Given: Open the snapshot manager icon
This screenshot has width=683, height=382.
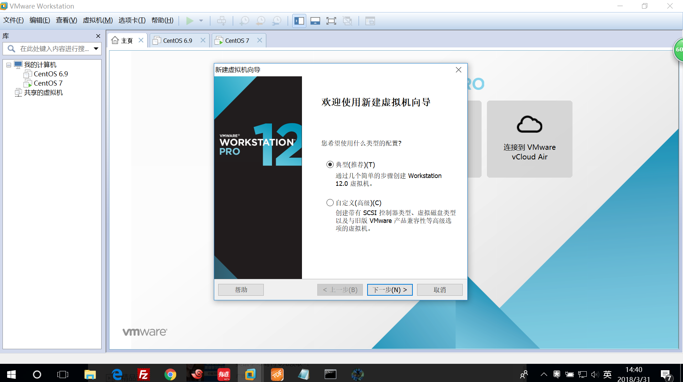Looking at the screenshot, I should click(277, 21).
